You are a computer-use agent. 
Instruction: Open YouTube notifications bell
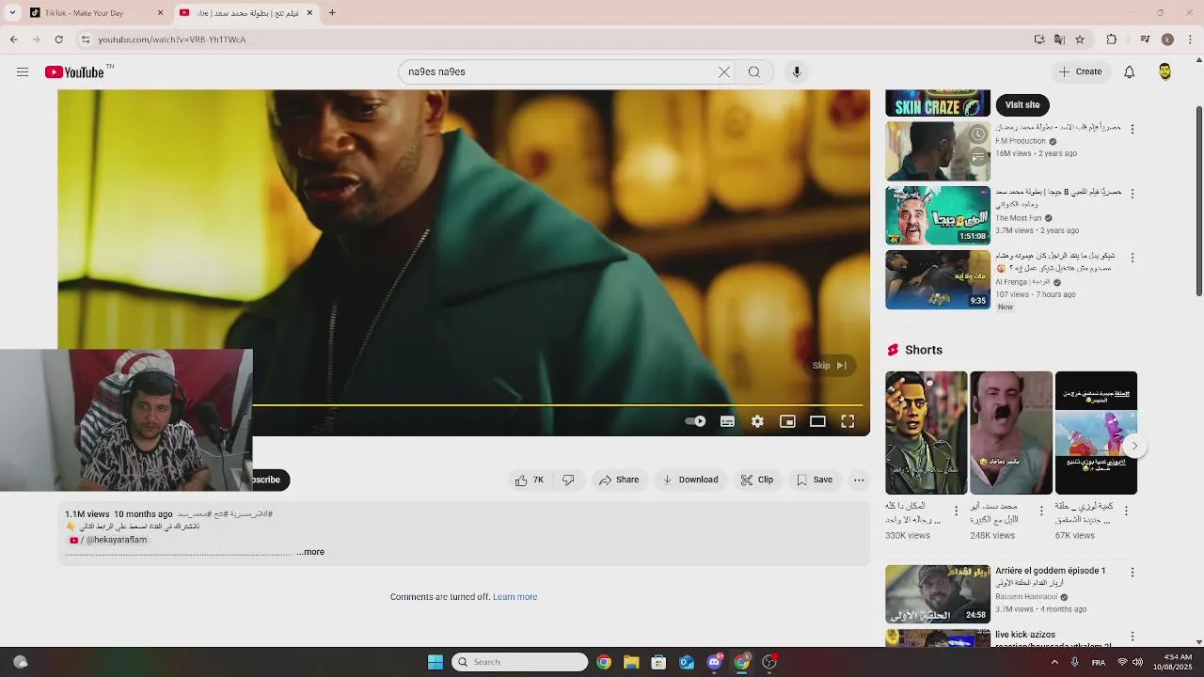pos(1130,71)
